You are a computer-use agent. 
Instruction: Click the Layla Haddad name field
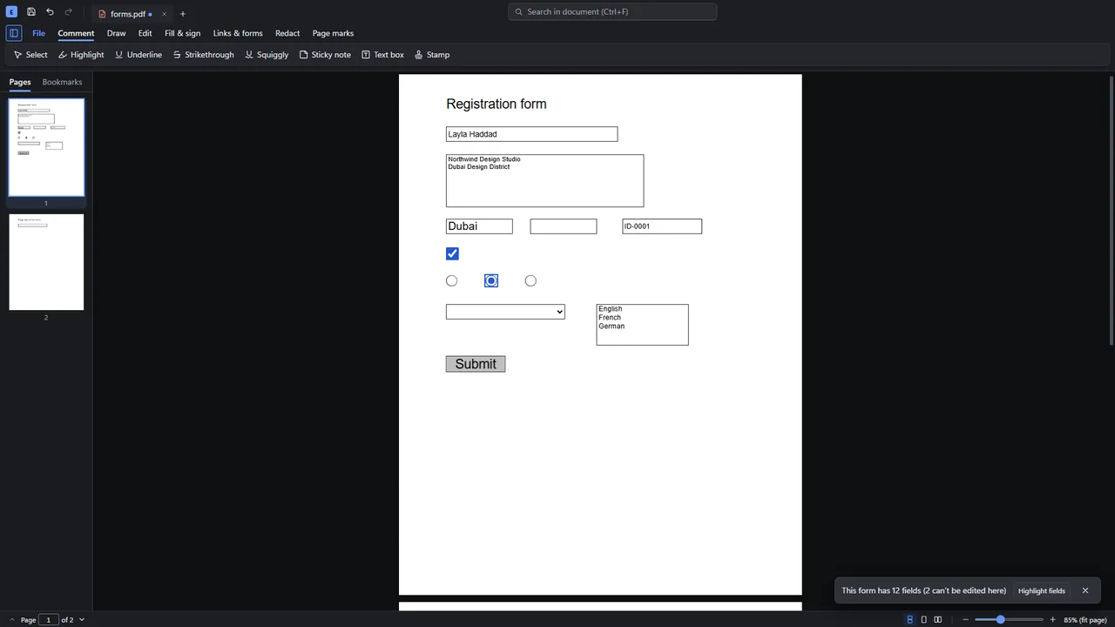click(531, 134)
